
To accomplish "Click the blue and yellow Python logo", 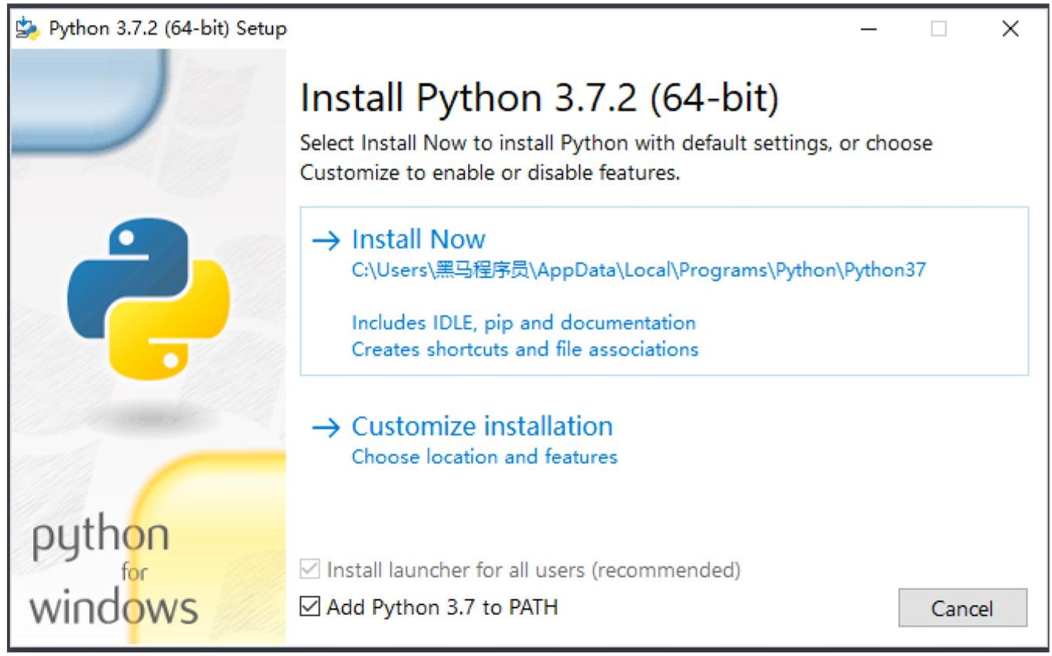I will click(149, 299).
